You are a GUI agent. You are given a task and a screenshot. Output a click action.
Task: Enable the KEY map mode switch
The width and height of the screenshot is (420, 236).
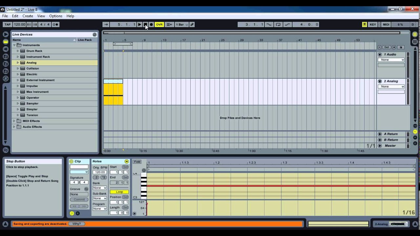(373, 25)
